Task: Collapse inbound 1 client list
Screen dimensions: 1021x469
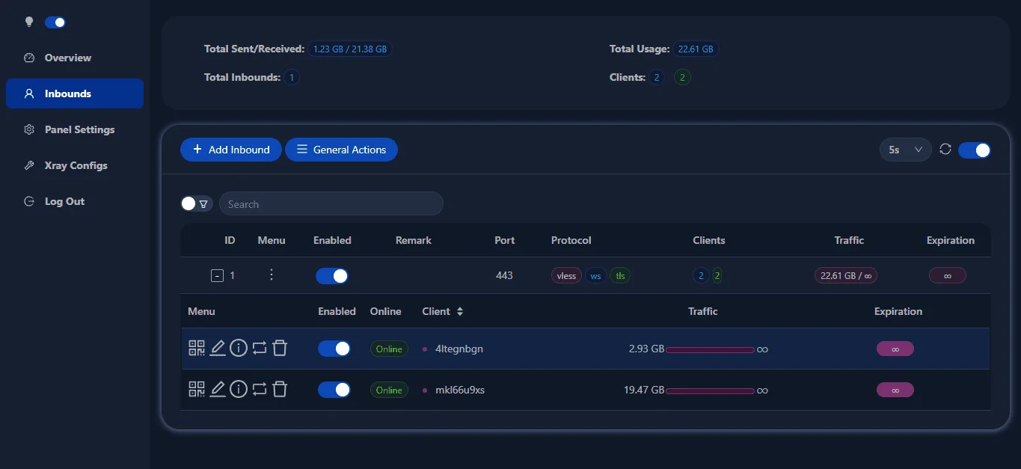Action: 217,276
